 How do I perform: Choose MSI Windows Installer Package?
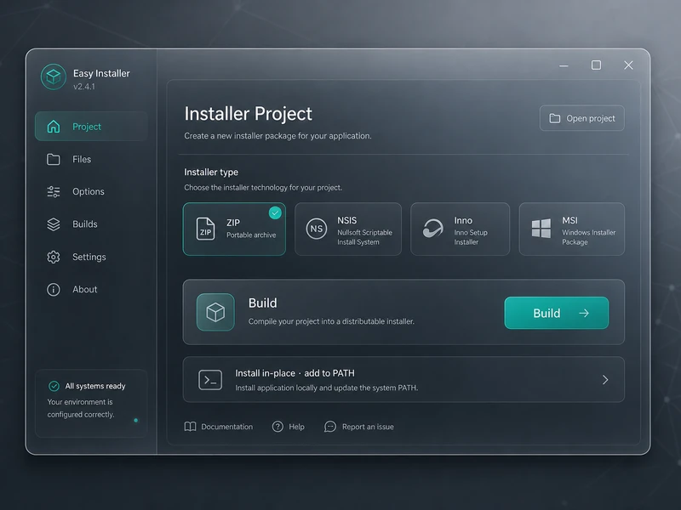(571, 229)
